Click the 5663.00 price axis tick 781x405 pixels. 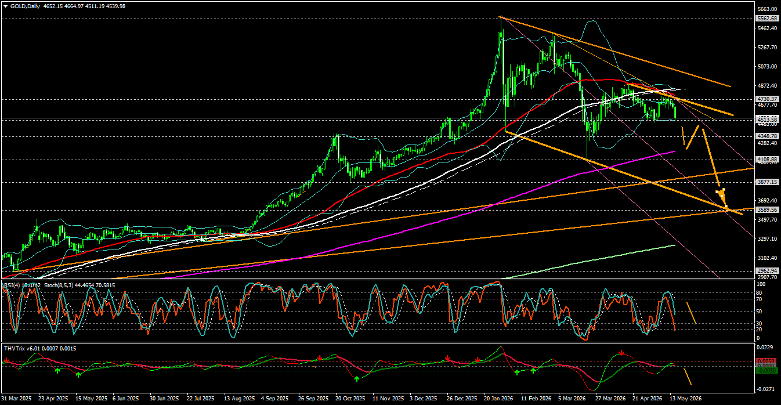pos(768,9)
